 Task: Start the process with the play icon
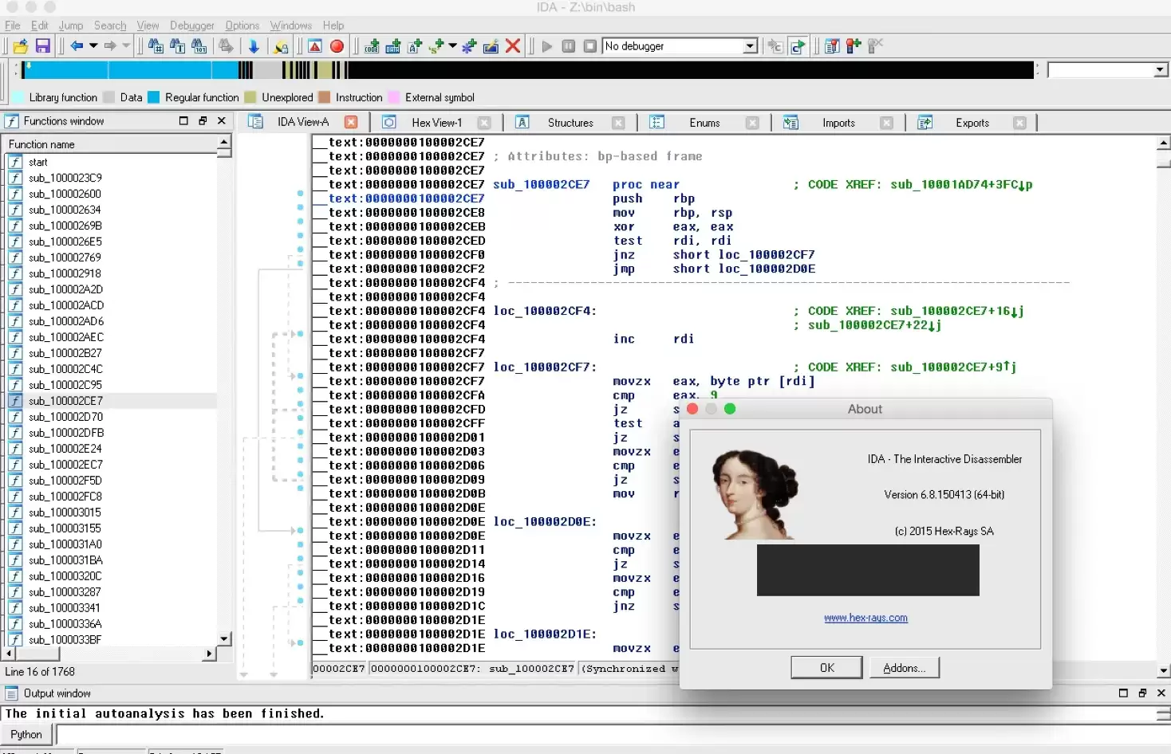pos(547,46)
